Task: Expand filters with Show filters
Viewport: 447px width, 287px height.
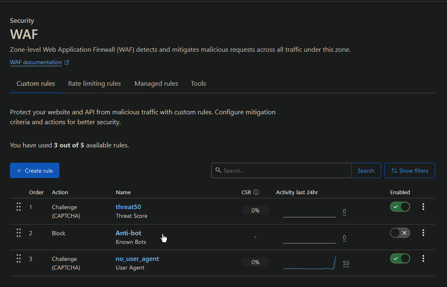Action: coord(409,170)
